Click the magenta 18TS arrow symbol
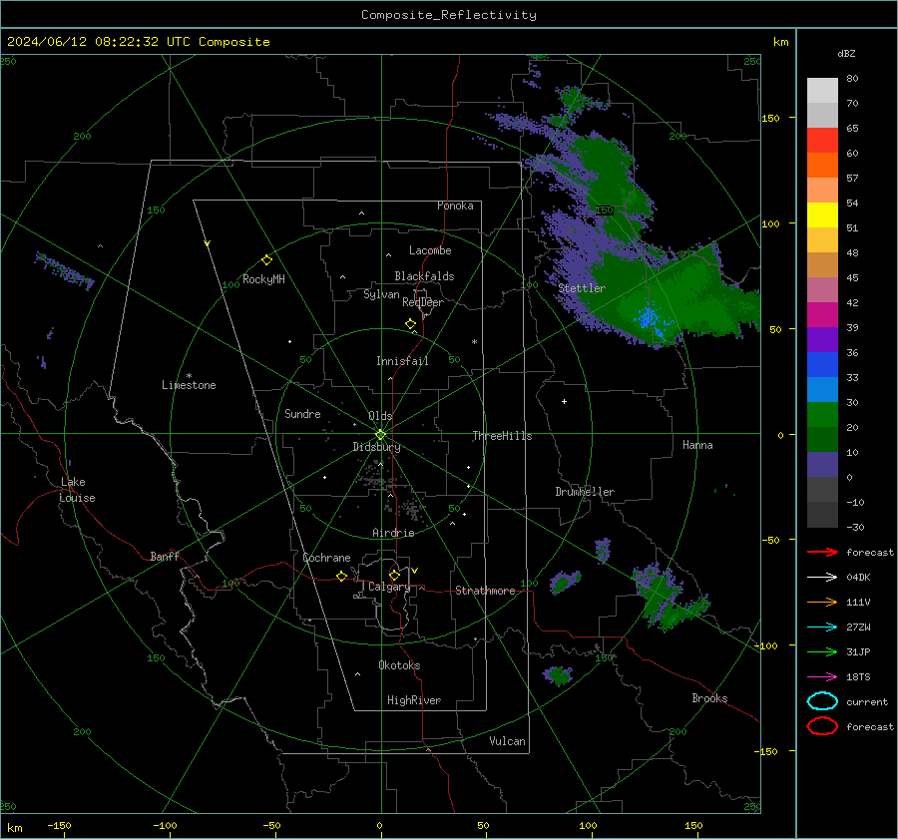This screenshot has height=839, width=898. point(822,677)
